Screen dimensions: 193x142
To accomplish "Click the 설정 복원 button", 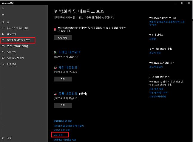I will coord(63,37).
